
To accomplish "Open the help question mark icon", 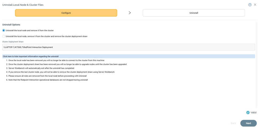I will [250, 5].
